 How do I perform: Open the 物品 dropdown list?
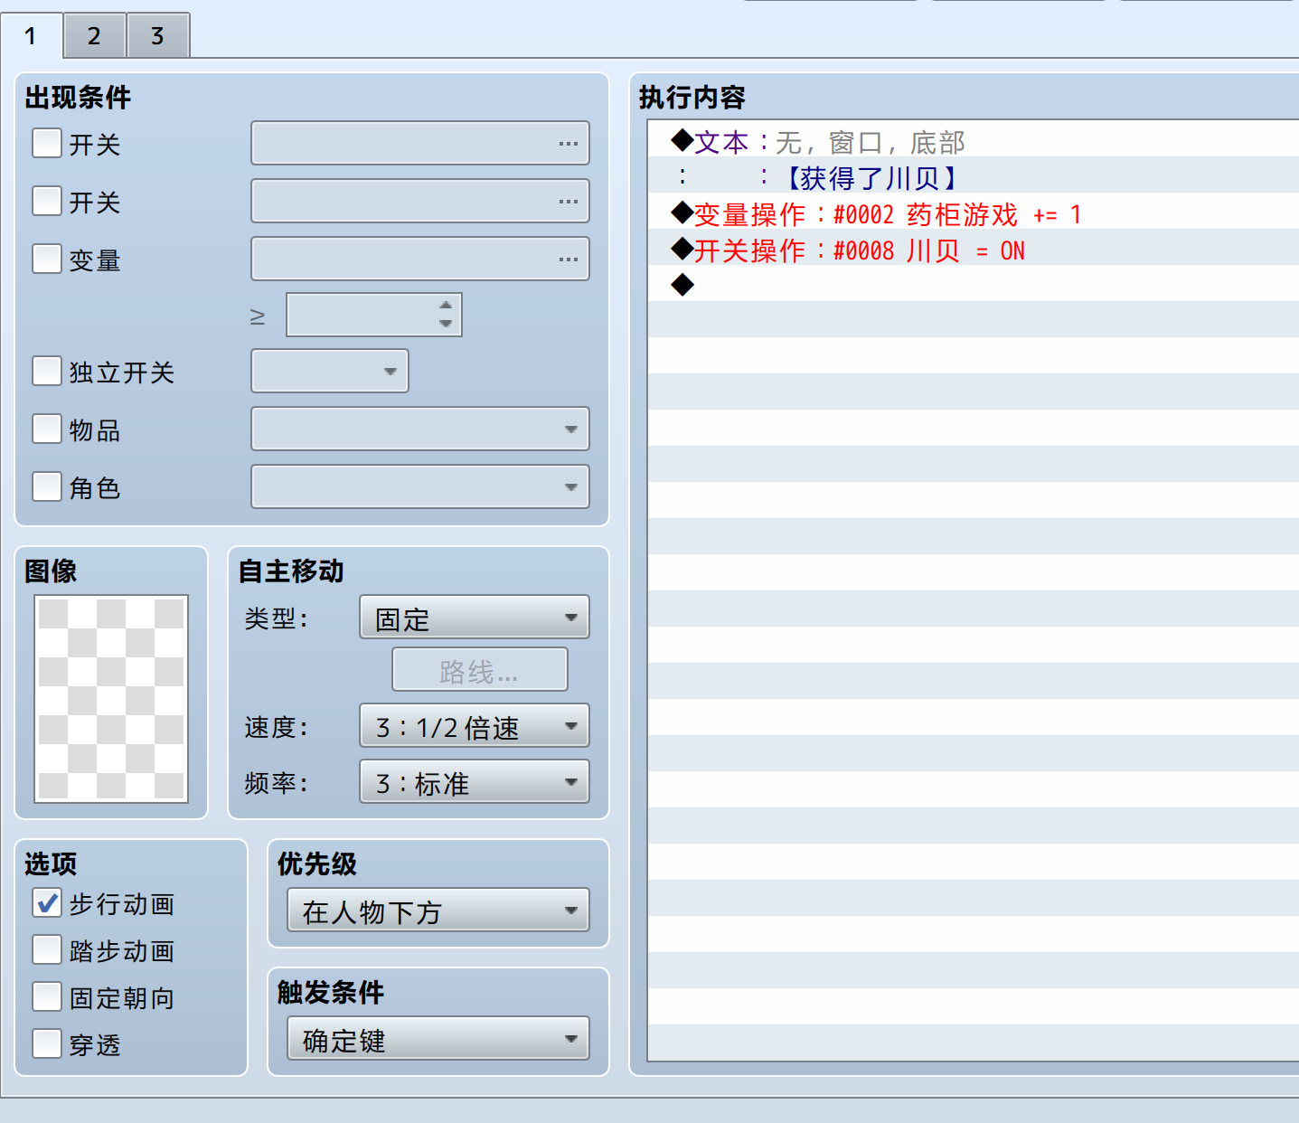(420, 429)
